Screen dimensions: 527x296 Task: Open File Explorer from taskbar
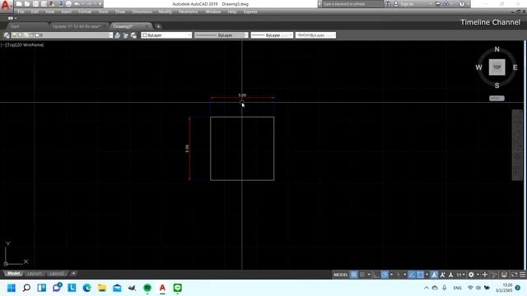point(102,288)
